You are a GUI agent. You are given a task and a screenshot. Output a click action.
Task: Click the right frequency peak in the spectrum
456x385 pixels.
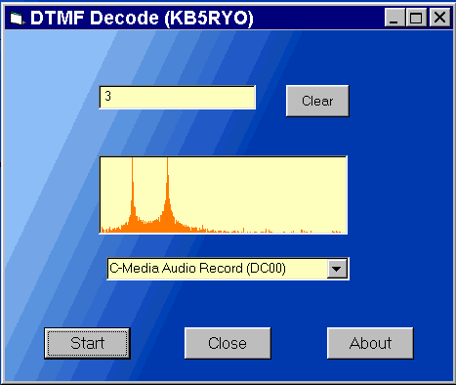[x=168, y=195]
